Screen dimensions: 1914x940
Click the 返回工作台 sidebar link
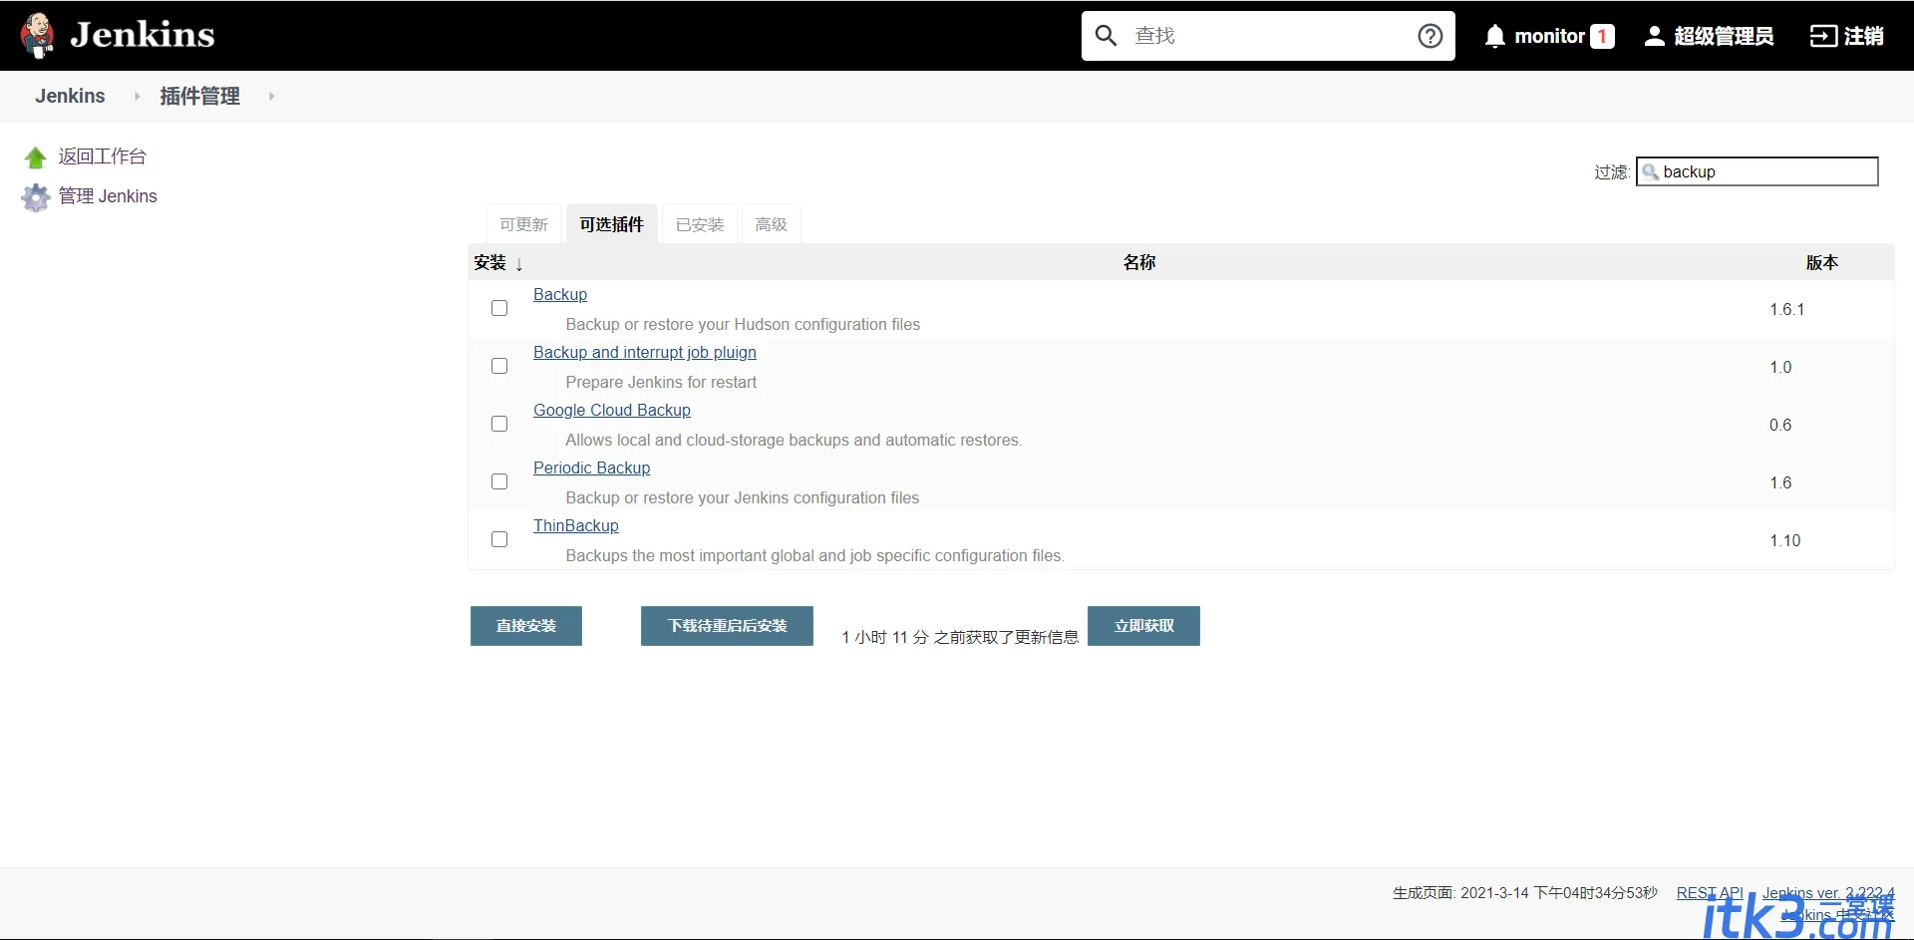[x=103, y=157]
